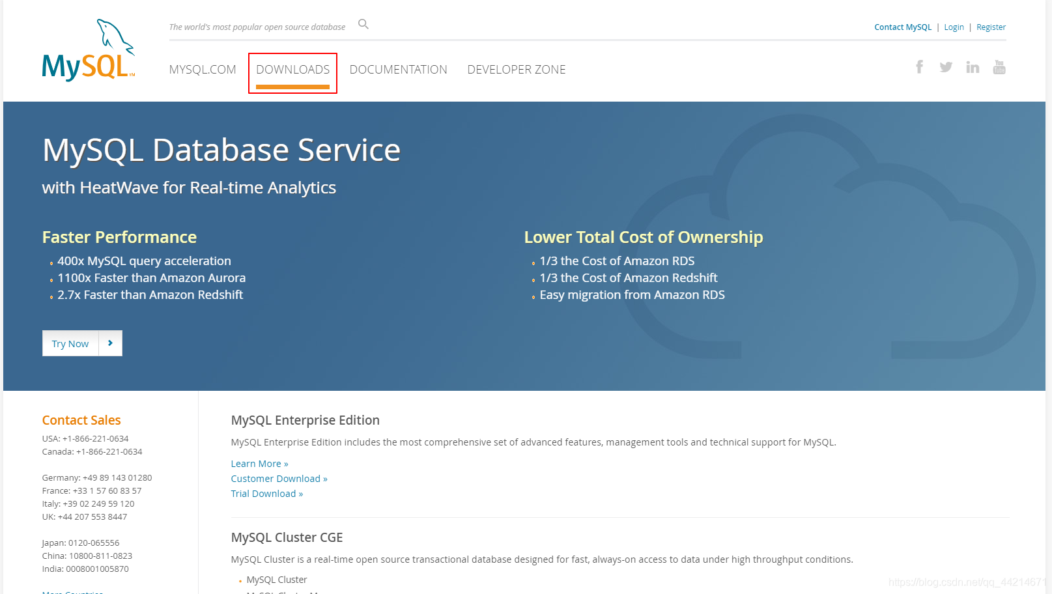
Task: Open the Register link
Action: 991,27
